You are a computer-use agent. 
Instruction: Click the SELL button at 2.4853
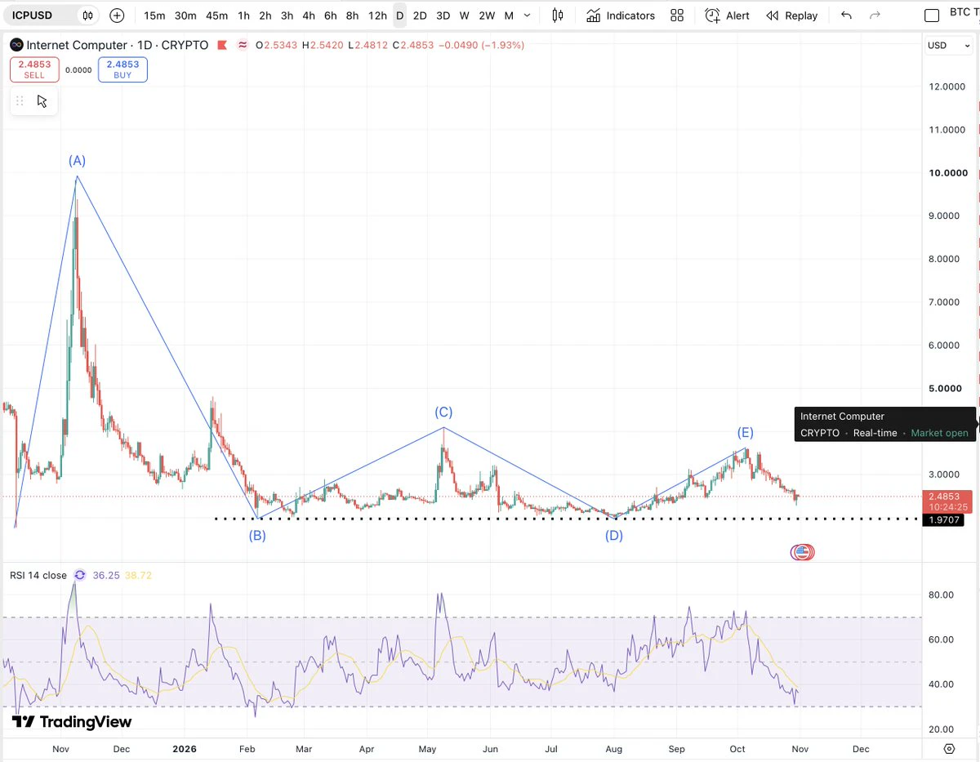pos(34,69)
